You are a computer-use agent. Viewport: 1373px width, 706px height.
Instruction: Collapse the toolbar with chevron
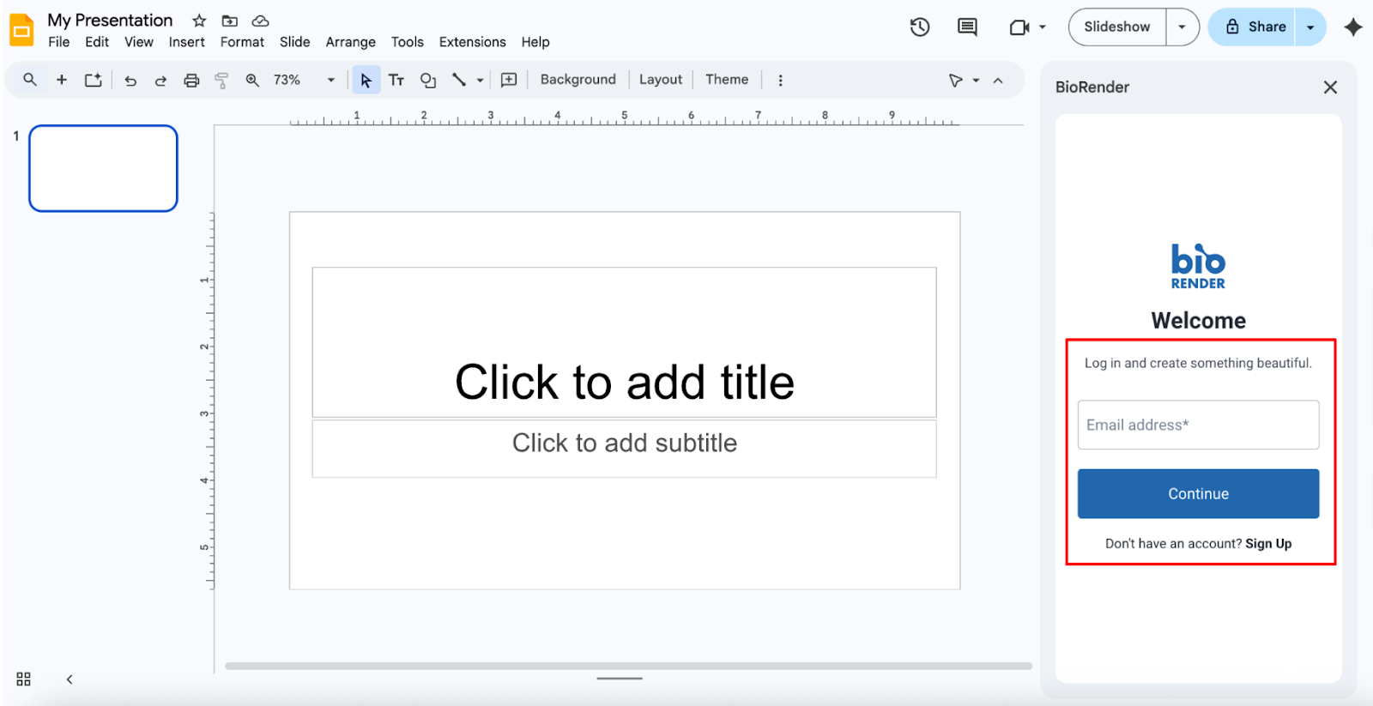coord(998,81)
